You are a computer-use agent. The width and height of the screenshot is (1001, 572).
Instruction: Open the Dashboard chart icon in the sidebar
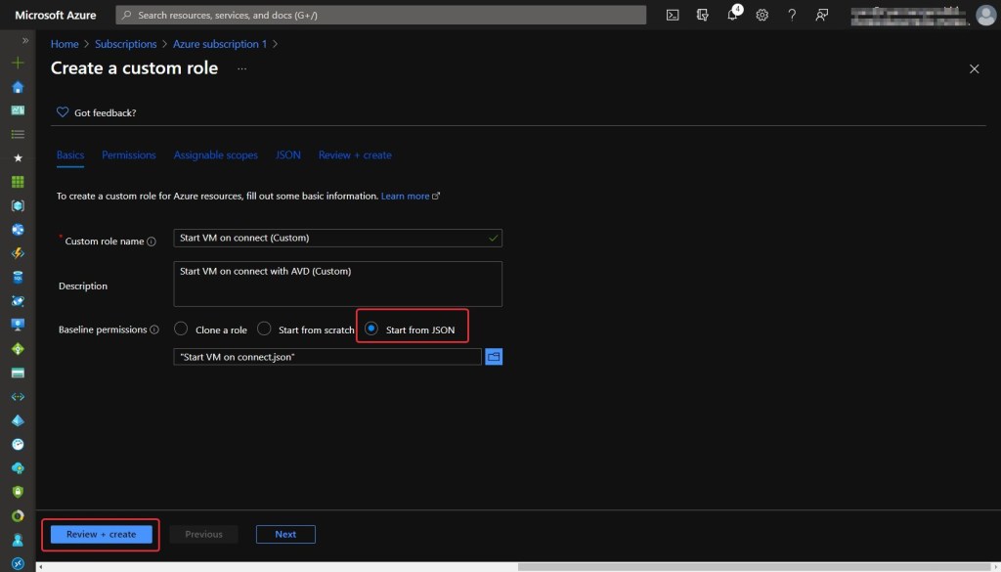pos(18,110)
